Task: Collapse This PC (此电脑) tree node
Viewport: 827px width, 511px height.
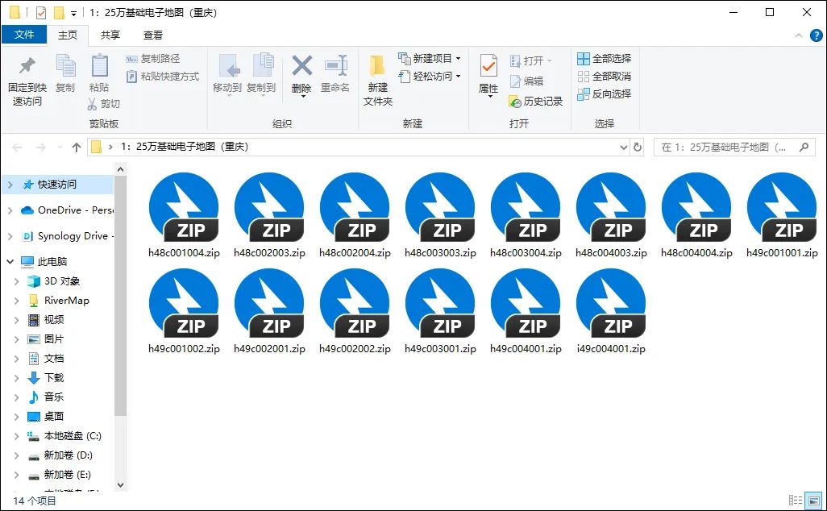Action: [10, 262]
